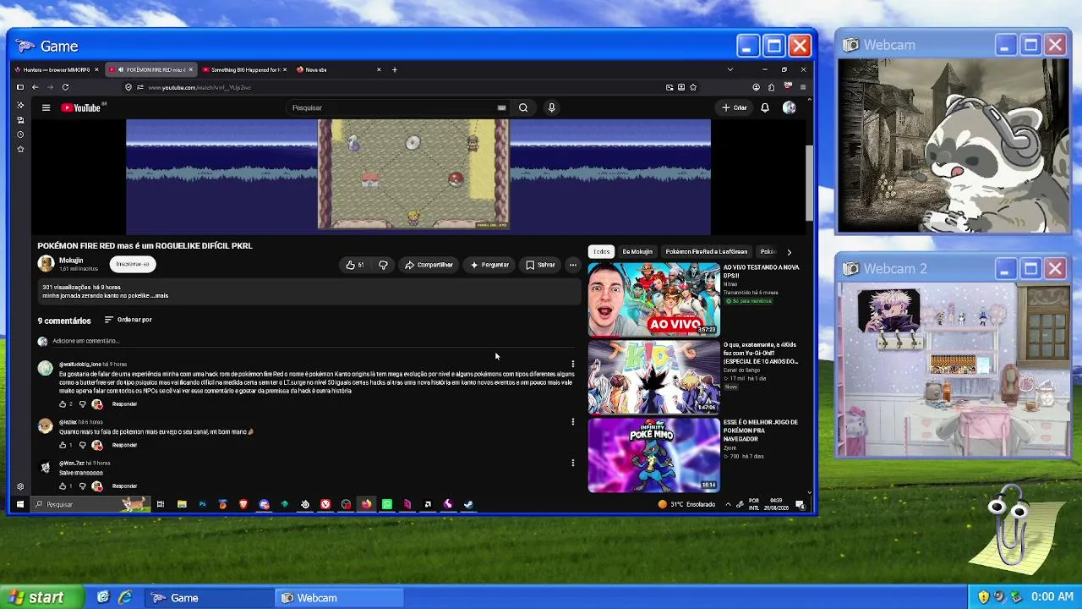Screen dimensions: 1082x609
Task: Select the De Mokujin filter chip
Action: pos(637,251)
